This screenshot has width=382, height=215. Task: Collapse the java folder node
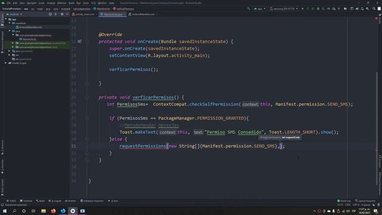point(10,31)
